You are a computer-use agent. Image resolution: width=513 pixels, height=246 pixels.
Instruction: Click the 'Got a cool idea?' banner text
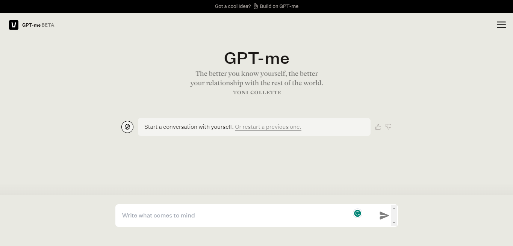[x=233, y=6]
